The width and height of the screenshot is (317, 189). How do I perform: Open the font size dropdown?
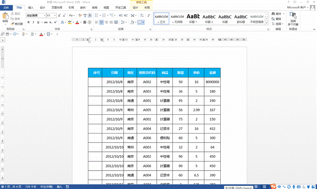tap(55, 16)
